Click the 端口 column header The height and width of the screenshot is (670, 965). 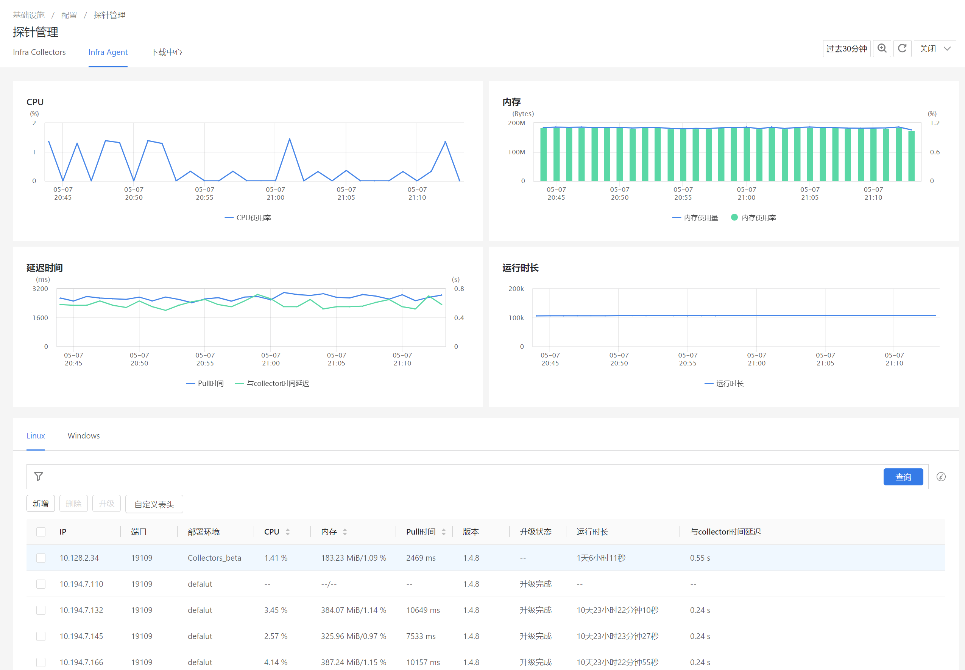[139, 532]
